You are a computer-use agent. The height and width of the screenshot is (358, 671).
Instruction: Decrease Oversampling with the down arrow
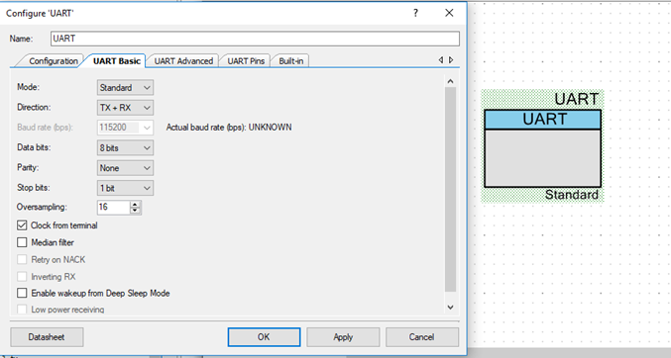[135, 211]
